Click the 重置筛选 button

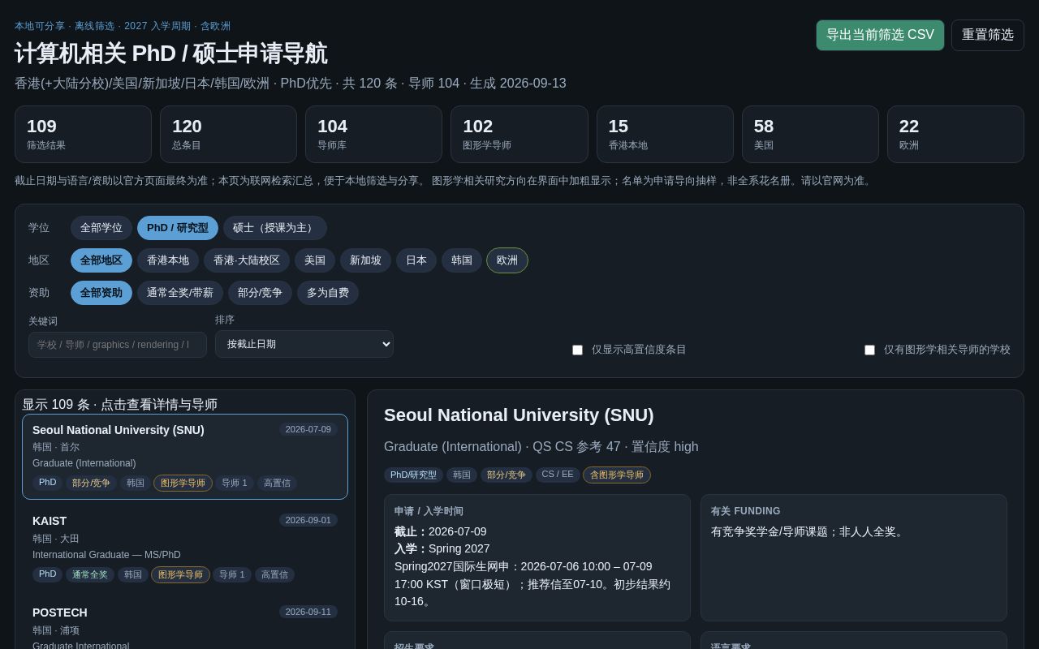point(988,35)
